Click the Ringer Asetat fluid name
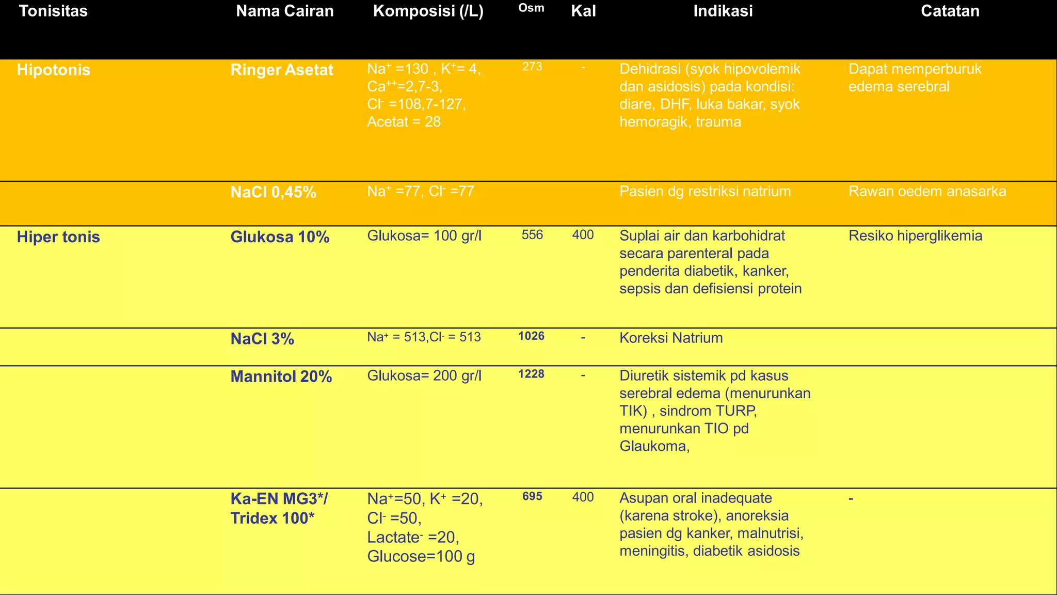This screenshot has height=595, width=1057. pos(282,70)
